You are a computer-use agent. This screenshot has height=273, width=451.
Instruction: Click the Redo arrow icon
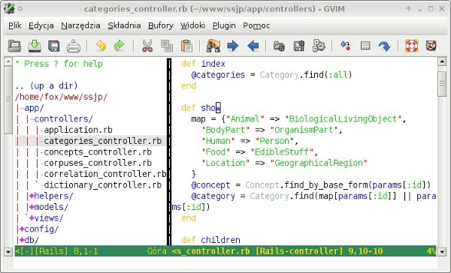click(x=119, y=46)
